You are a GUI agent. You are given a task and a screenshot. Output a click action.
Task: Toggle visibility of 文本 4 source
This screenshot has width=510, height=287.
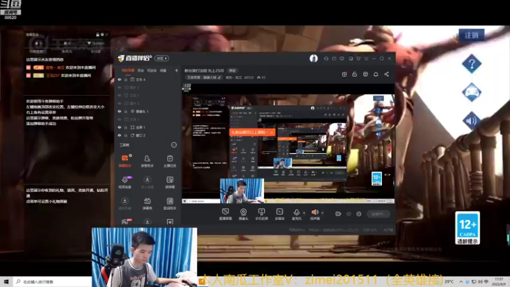[120, 79]
